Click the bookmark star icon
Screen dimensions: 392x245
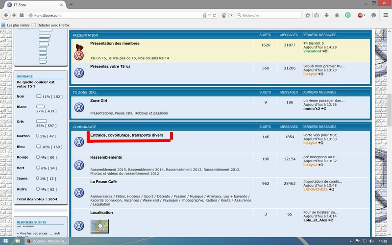(x=308, y=15)
